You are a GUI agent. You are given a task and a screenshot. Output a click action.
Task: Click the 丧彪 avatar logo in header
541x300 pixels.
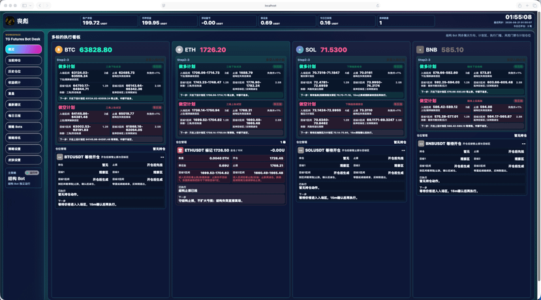coord(10,21)
